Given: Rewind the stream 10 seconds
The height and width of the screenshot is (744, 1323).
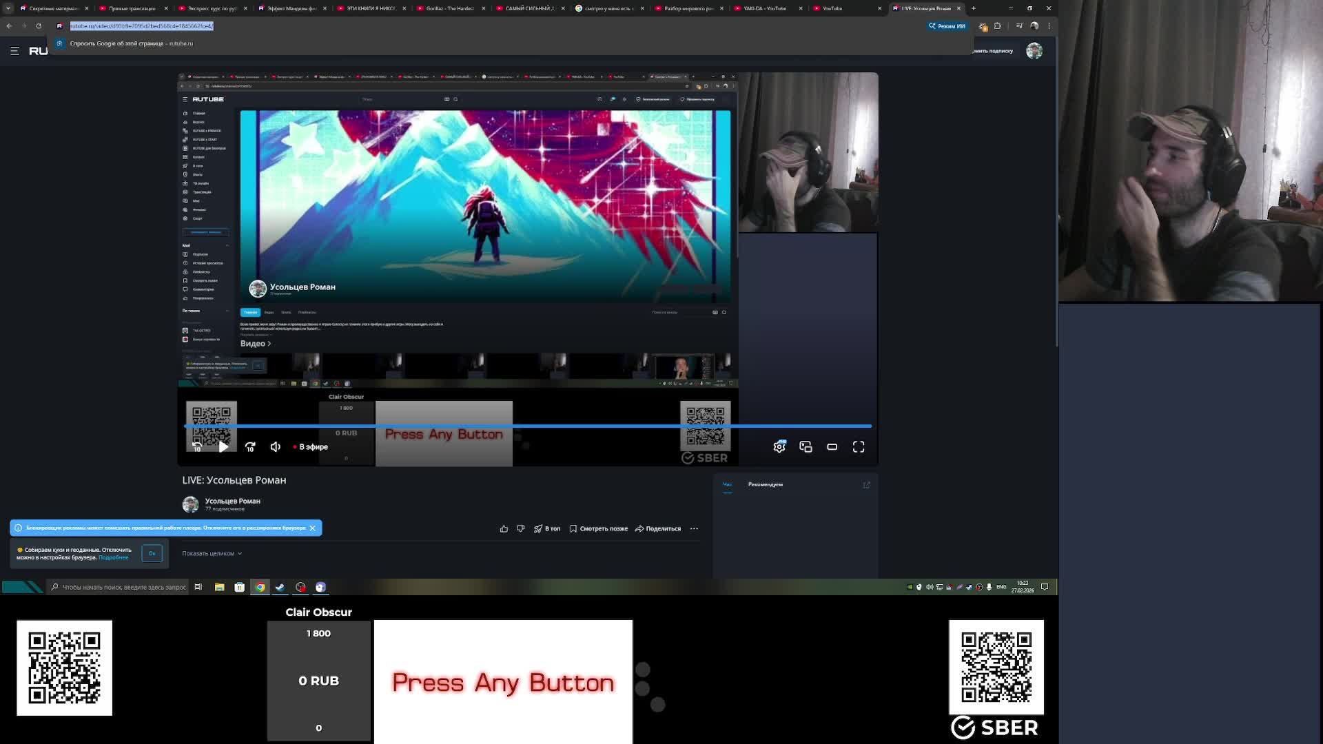Looking at the screenshot, I should 197,447.
